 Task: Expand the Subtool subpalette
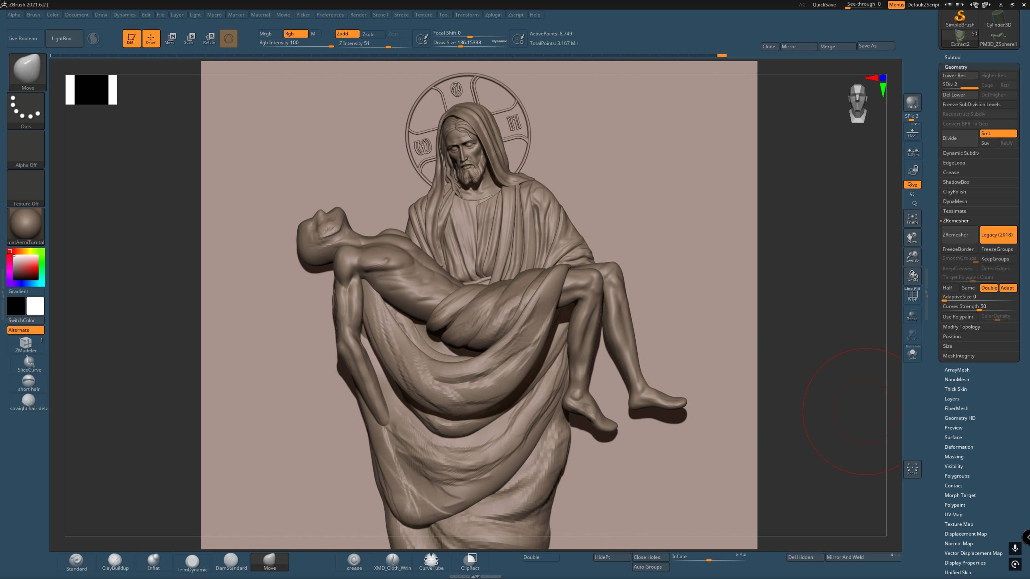point(953,58)
